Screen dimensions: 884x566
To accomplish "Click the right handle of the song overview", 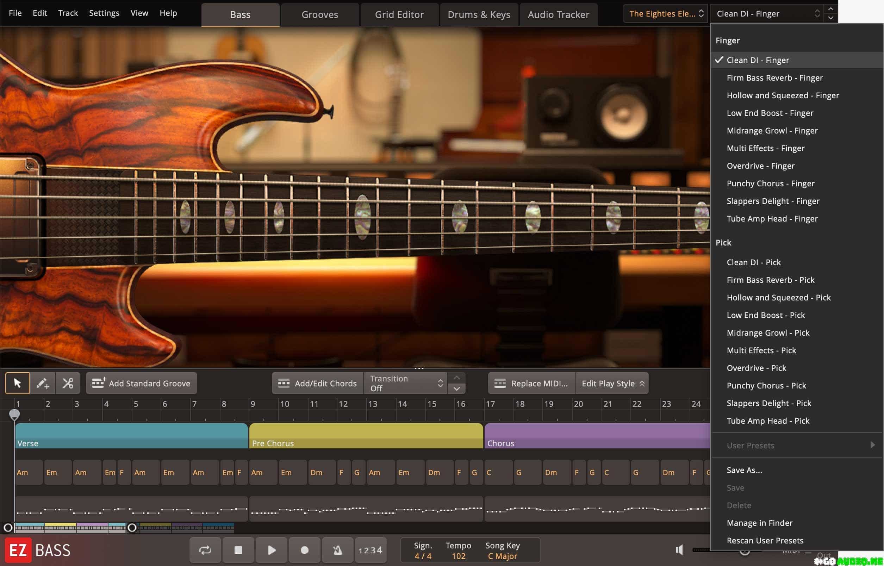I will click(132, 528).
